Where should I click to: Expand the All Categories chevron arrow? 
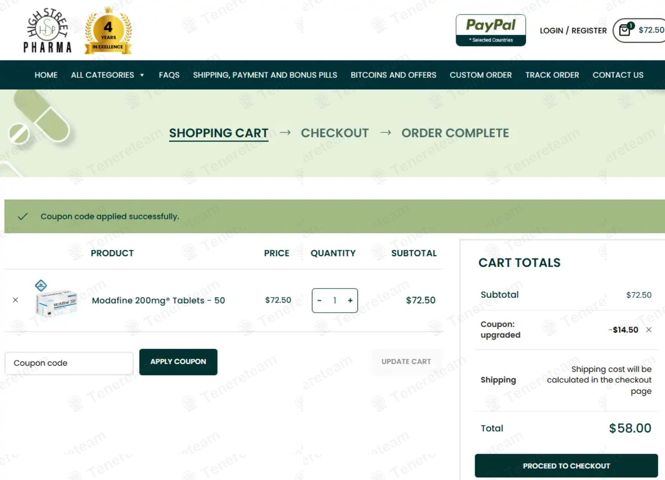142,75
